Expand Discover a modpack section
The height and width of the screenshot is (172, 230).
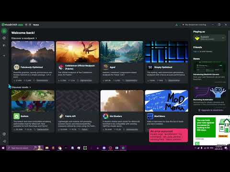click(24, 38)
